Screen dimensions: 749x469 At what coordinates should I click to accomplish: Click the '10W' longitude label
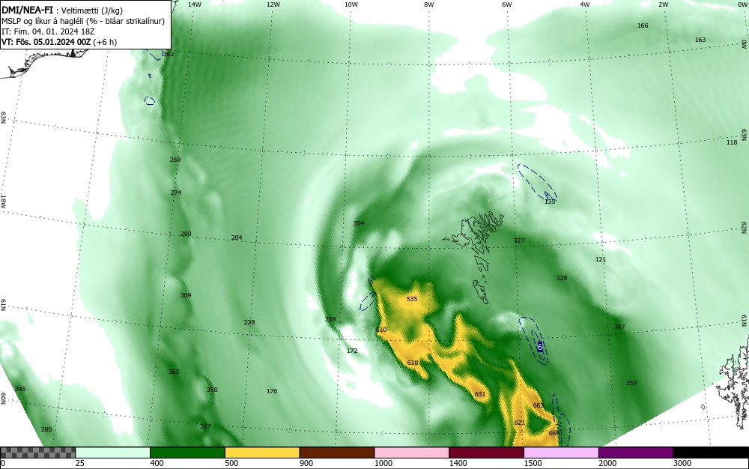pos(351,4)
